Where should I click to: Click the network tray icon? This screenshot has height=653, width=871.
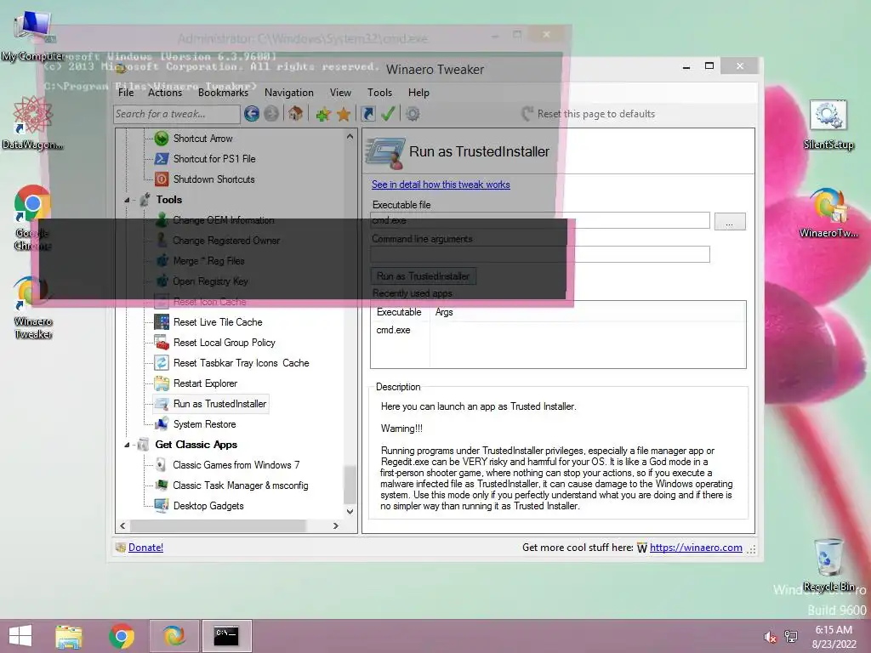coord(791,637)
